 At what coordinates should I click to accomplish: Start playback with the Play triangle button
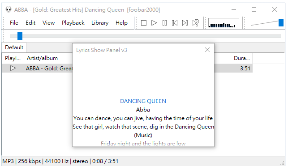(x=154, y=23)
